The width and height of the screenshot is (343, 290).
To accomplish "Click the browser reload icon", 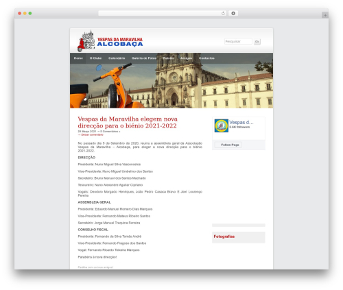I will [x=223, y=13].
